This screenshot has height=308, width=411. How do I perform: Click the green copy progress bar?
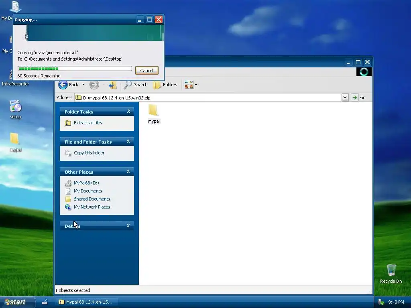tap(75, 68)
